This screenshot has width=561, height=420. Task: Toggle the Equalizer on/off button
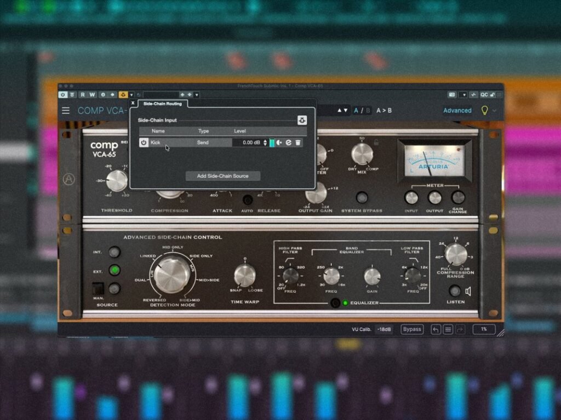point(335,303)
